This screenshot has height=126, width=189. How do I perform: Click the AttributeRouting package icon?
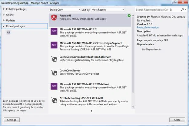pos(54,100)
